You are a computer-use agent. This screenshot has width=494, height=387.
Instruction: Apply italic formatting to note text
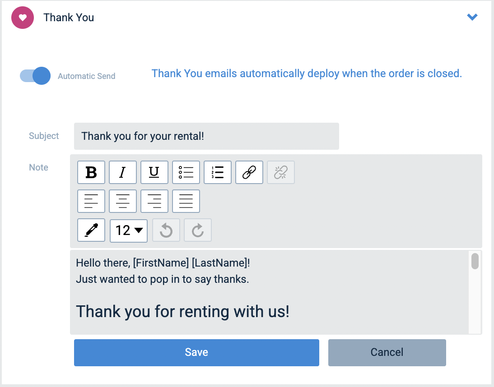(x=123, y=172)
